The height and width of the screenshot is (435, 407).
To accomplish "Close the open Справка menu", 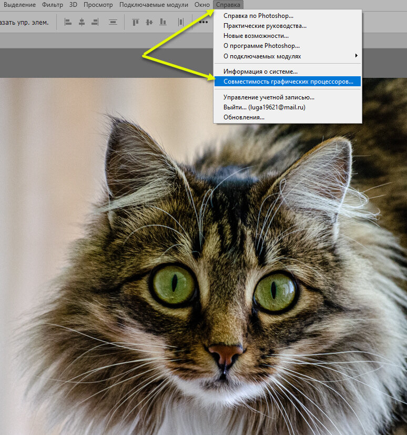I will 228,5.
